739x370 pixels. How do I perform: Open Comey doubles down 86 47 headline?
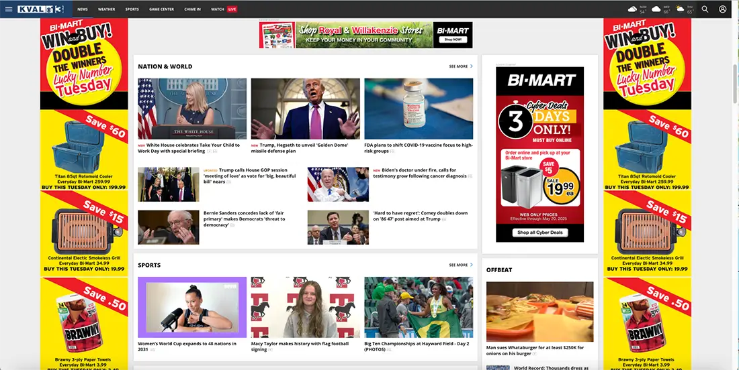pyautogui.click(x=421, y=216)
